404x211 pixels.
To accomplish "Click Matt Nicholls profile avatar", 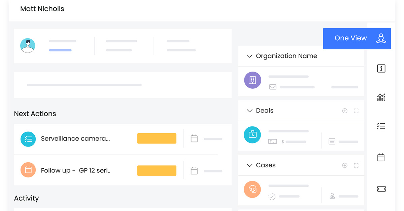I will [28, 46].
